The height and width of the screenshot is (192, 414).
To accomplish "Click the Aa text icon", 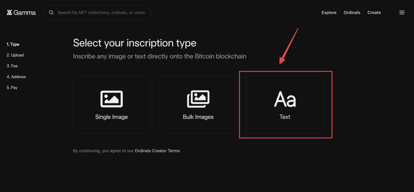I will coord(285,99).
